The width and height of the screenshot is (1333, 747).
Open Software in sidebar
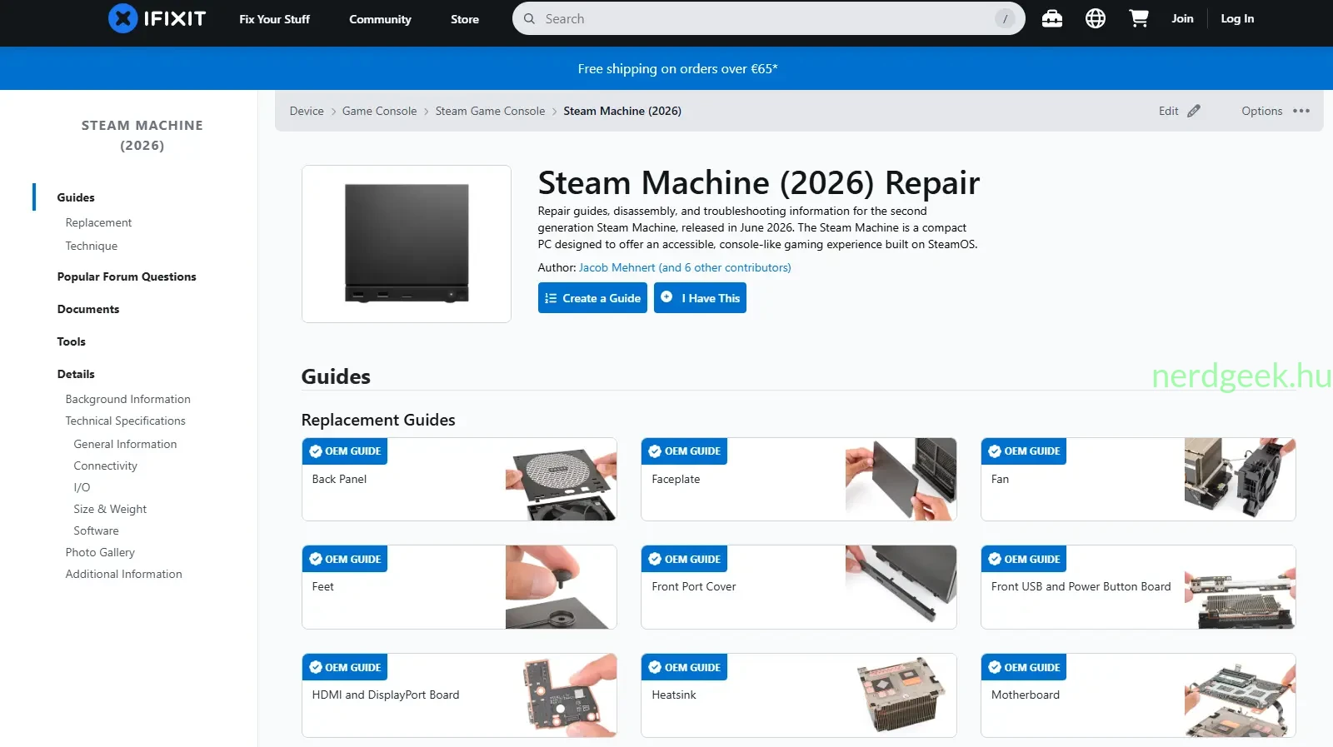(96, 530)
